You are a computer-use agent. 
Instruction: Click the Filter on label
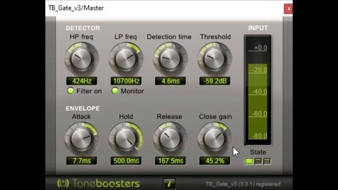tap(89, 91)
